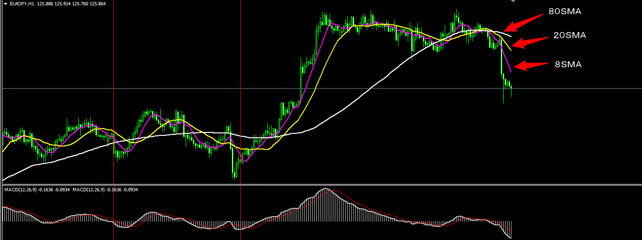Select the 20SMA text label
This screenshot has height=240, width=642.
pyautogui.click(x=569, y=35)
